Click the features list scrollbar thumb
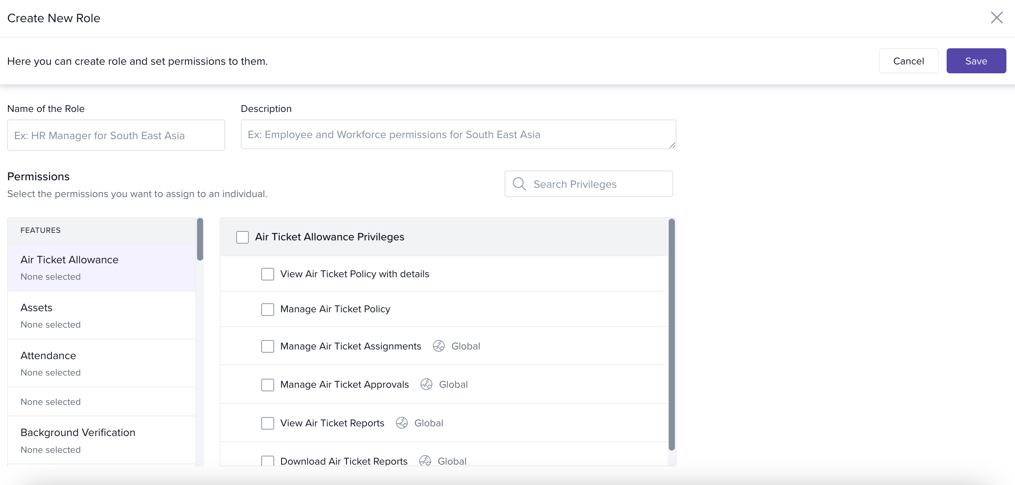1015x485 pixels. [200, 239]
